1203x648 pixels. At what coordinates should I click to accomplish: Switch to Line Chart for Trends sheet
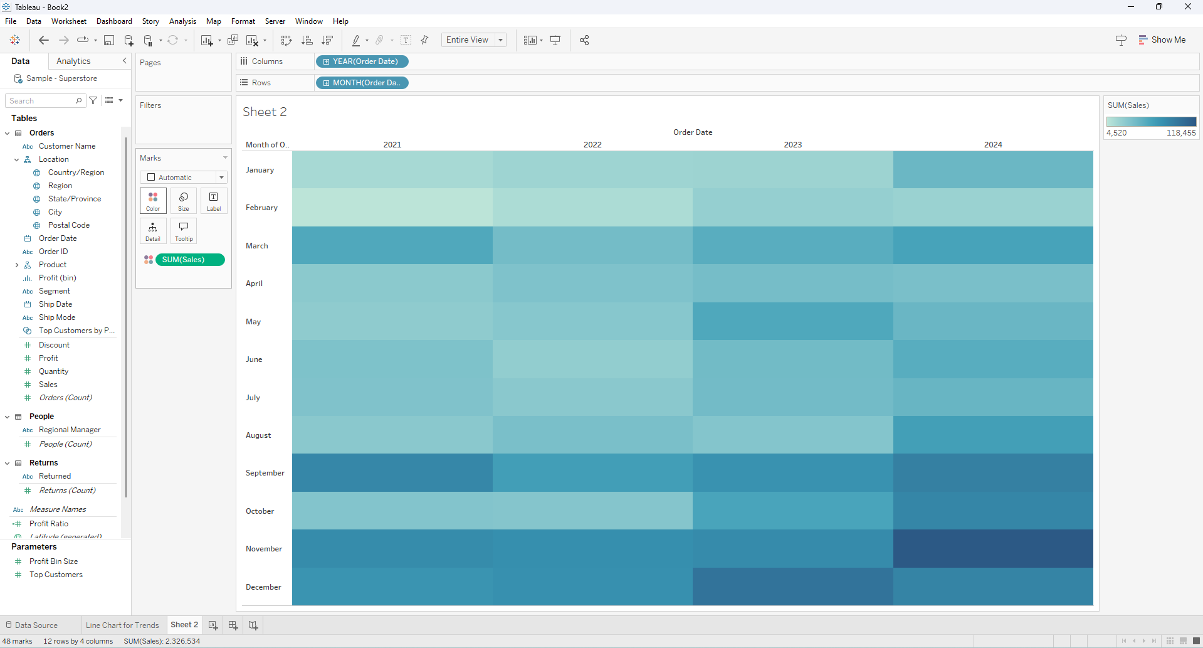click(x=122, y=625)
